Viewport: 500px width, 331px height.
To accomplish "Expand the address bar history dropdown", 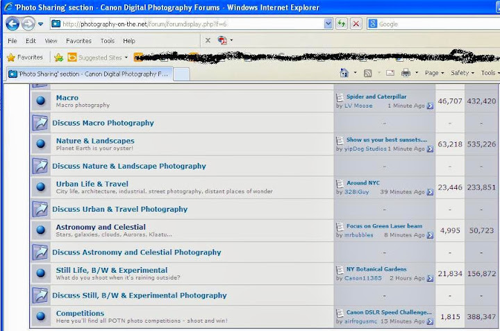I will tap(328, 24).
